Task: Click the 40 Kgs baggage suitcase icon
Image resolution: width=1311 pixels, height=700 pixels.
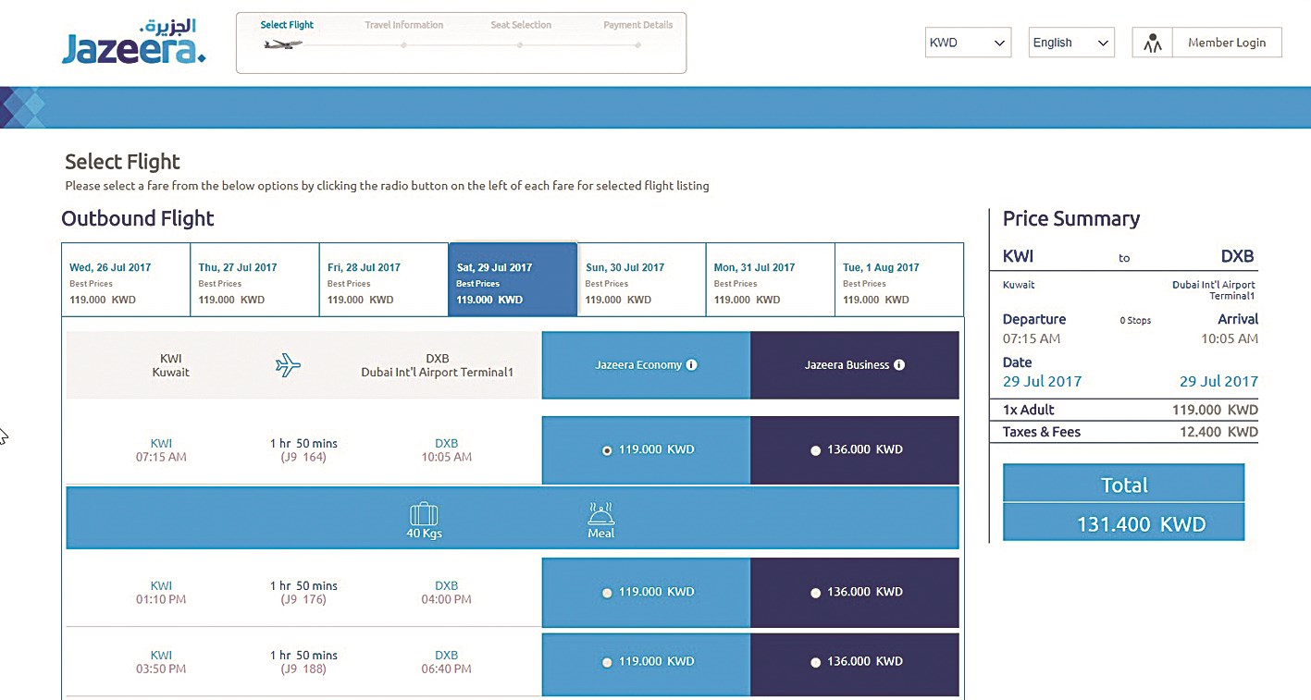Action: click(x=424, y=514)
